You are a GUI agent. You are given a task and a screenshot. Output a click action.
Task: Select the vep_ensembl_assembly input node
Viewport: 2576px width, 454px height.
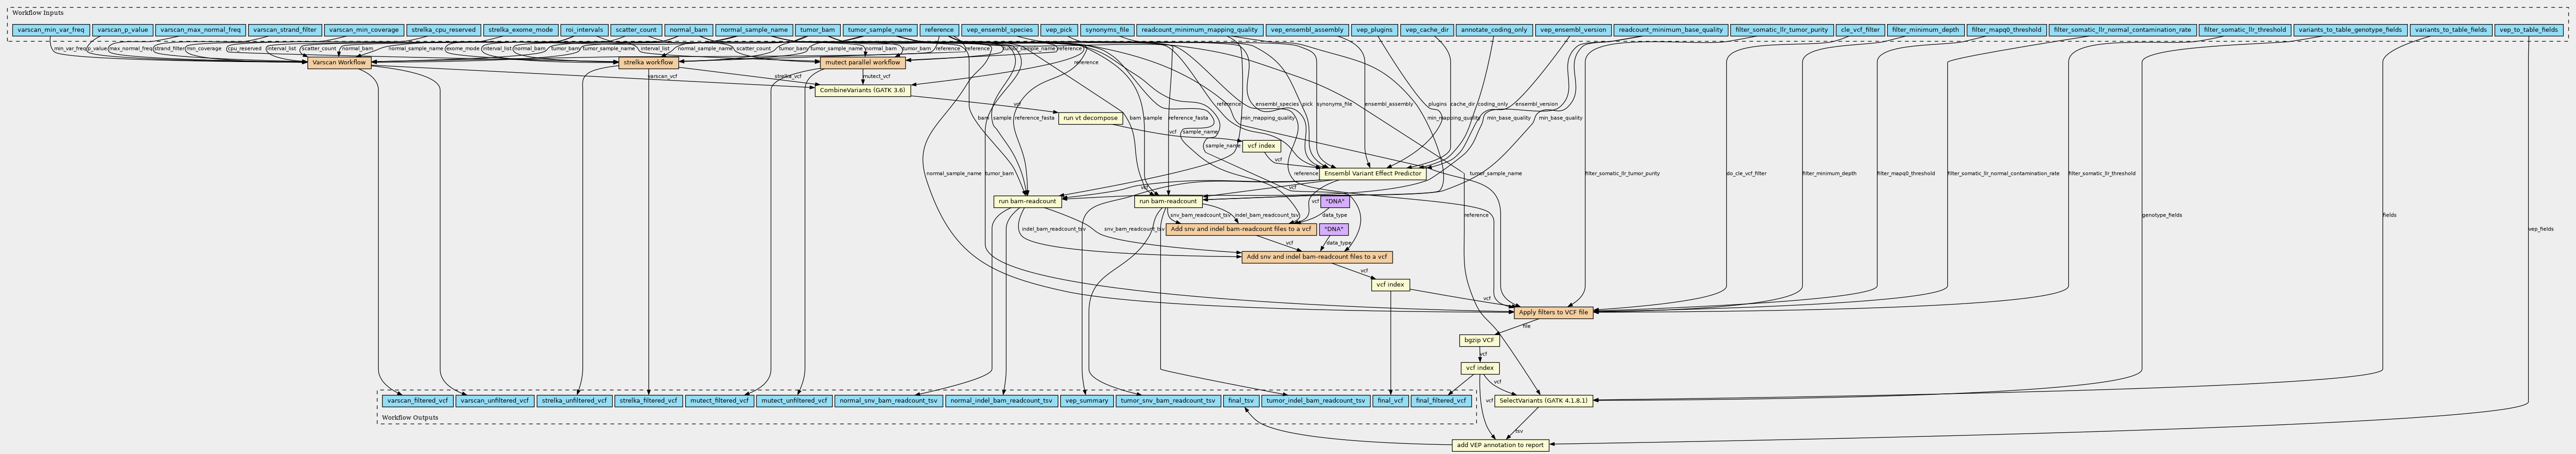pyautogui.click(x=1306, y=30)
